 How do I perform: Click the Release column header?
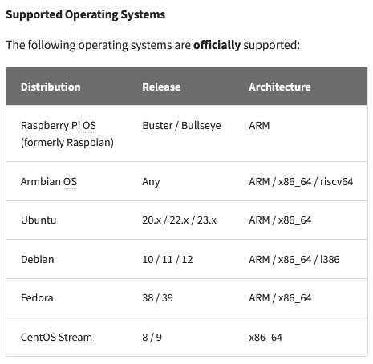(161, 87)
